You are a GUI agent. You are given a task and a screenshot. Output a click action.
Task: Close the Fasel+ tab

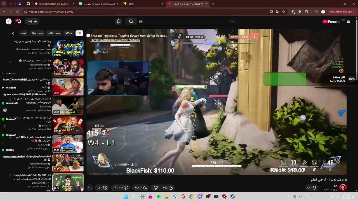[162, 4]
